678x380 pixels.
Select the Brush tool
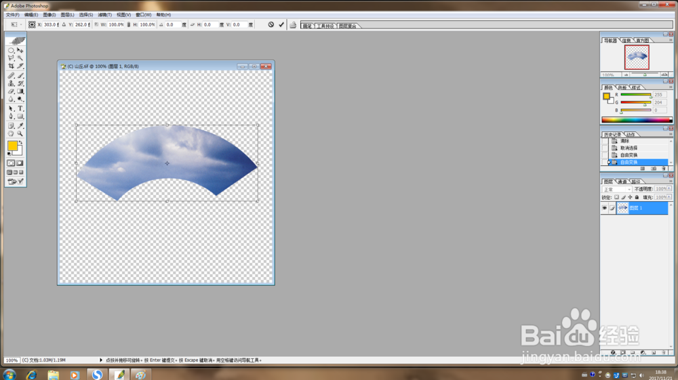20,76
